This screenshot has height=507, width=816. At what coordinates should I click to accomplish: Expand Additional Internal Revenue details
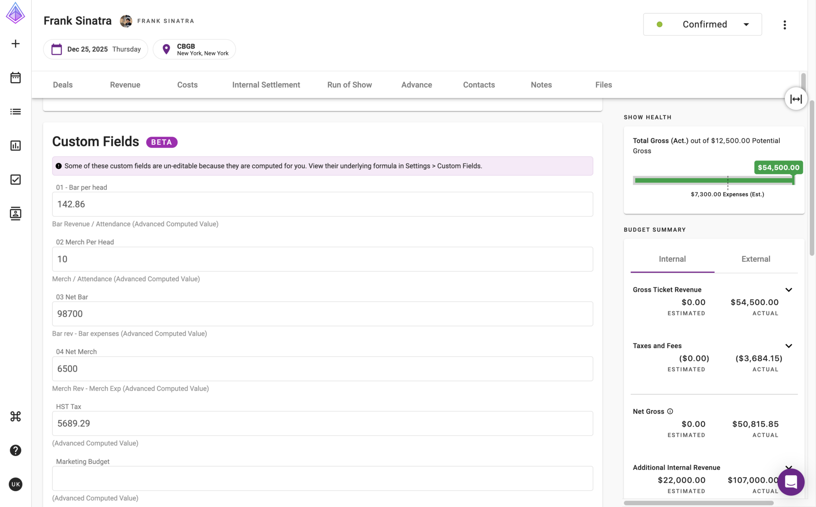[789, 467]
